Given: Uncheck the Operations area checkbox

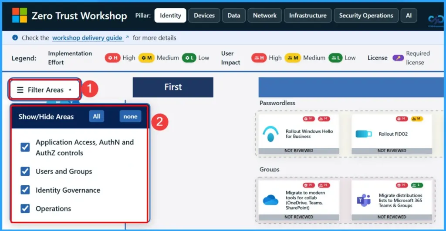Looking at the screenshot, I should point(25,209).
